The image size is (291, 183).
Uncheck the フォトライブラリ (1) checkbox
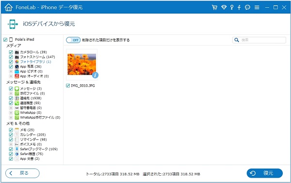tap(11, 61)
